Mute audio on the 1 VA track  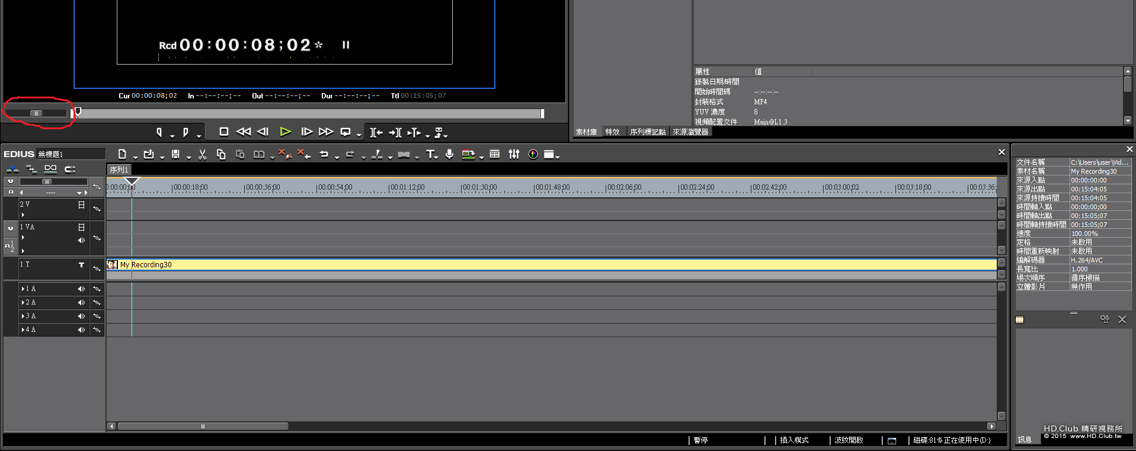click(x=81, y=240)
